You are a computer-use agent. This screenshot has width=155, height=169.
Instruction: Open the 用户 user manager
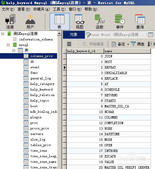pos(30,22)
